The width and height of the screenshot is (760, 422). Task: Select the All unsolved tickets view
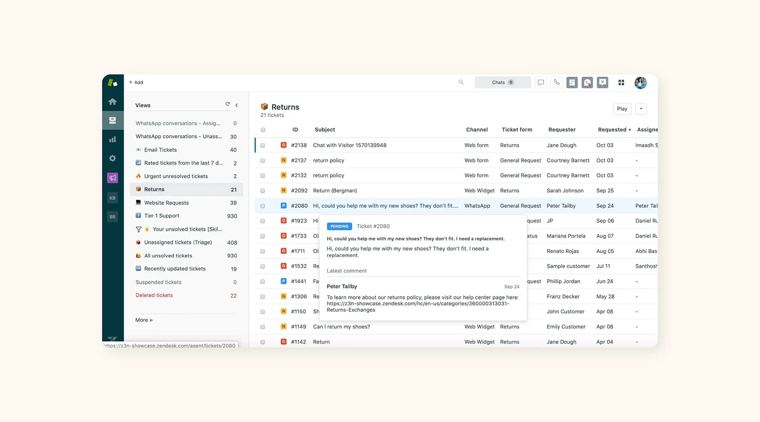point(186,255)
